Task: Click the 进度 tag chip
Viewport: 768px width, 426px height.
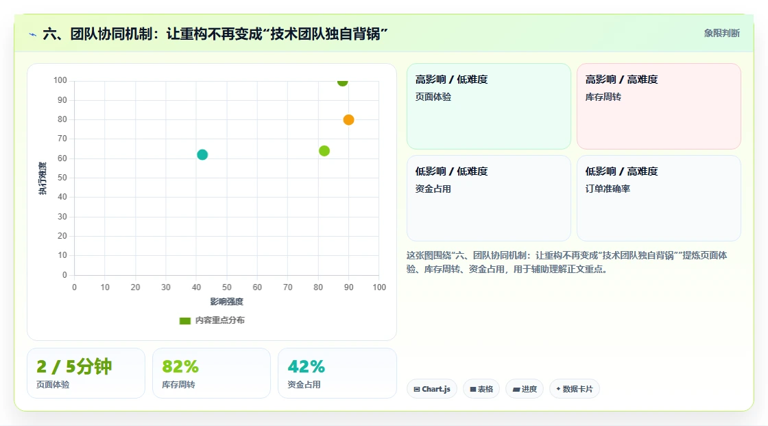Action: click(x=525, y=389)
